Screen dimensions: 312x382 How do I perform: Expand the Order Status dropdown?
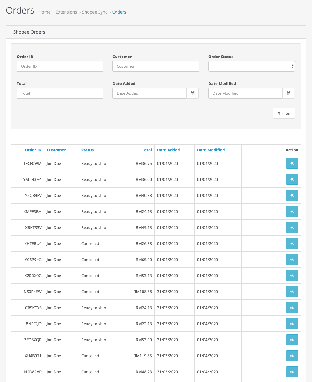(251, 66)
